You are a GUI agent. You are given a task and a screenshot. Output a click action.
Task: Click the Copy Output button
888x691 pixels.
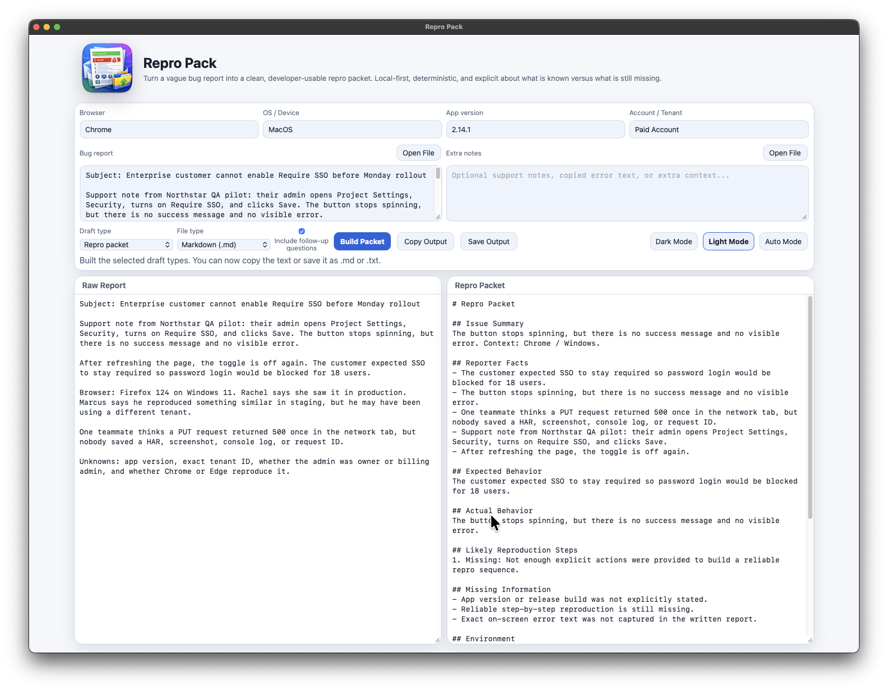tap(426, 242)
